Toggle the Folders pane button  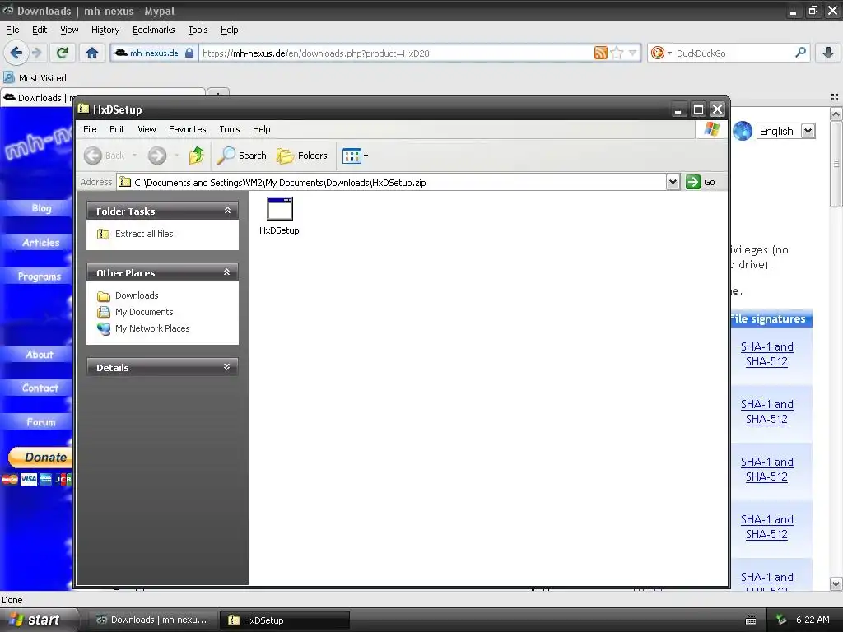coord(301,156)
